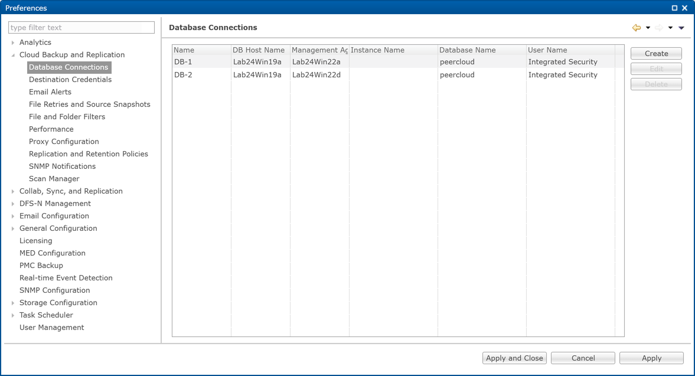Open the back history dropdown arrow

pos(648,28)
